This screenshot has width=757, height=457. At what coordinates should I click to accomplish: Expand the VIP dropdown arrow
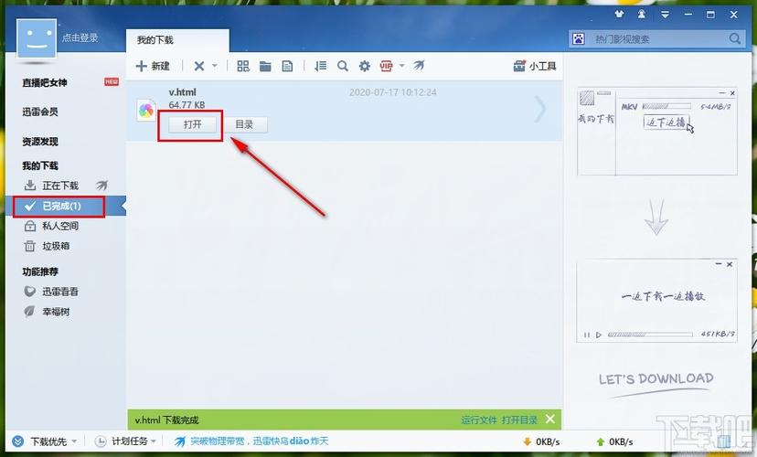tap(400, 66)
